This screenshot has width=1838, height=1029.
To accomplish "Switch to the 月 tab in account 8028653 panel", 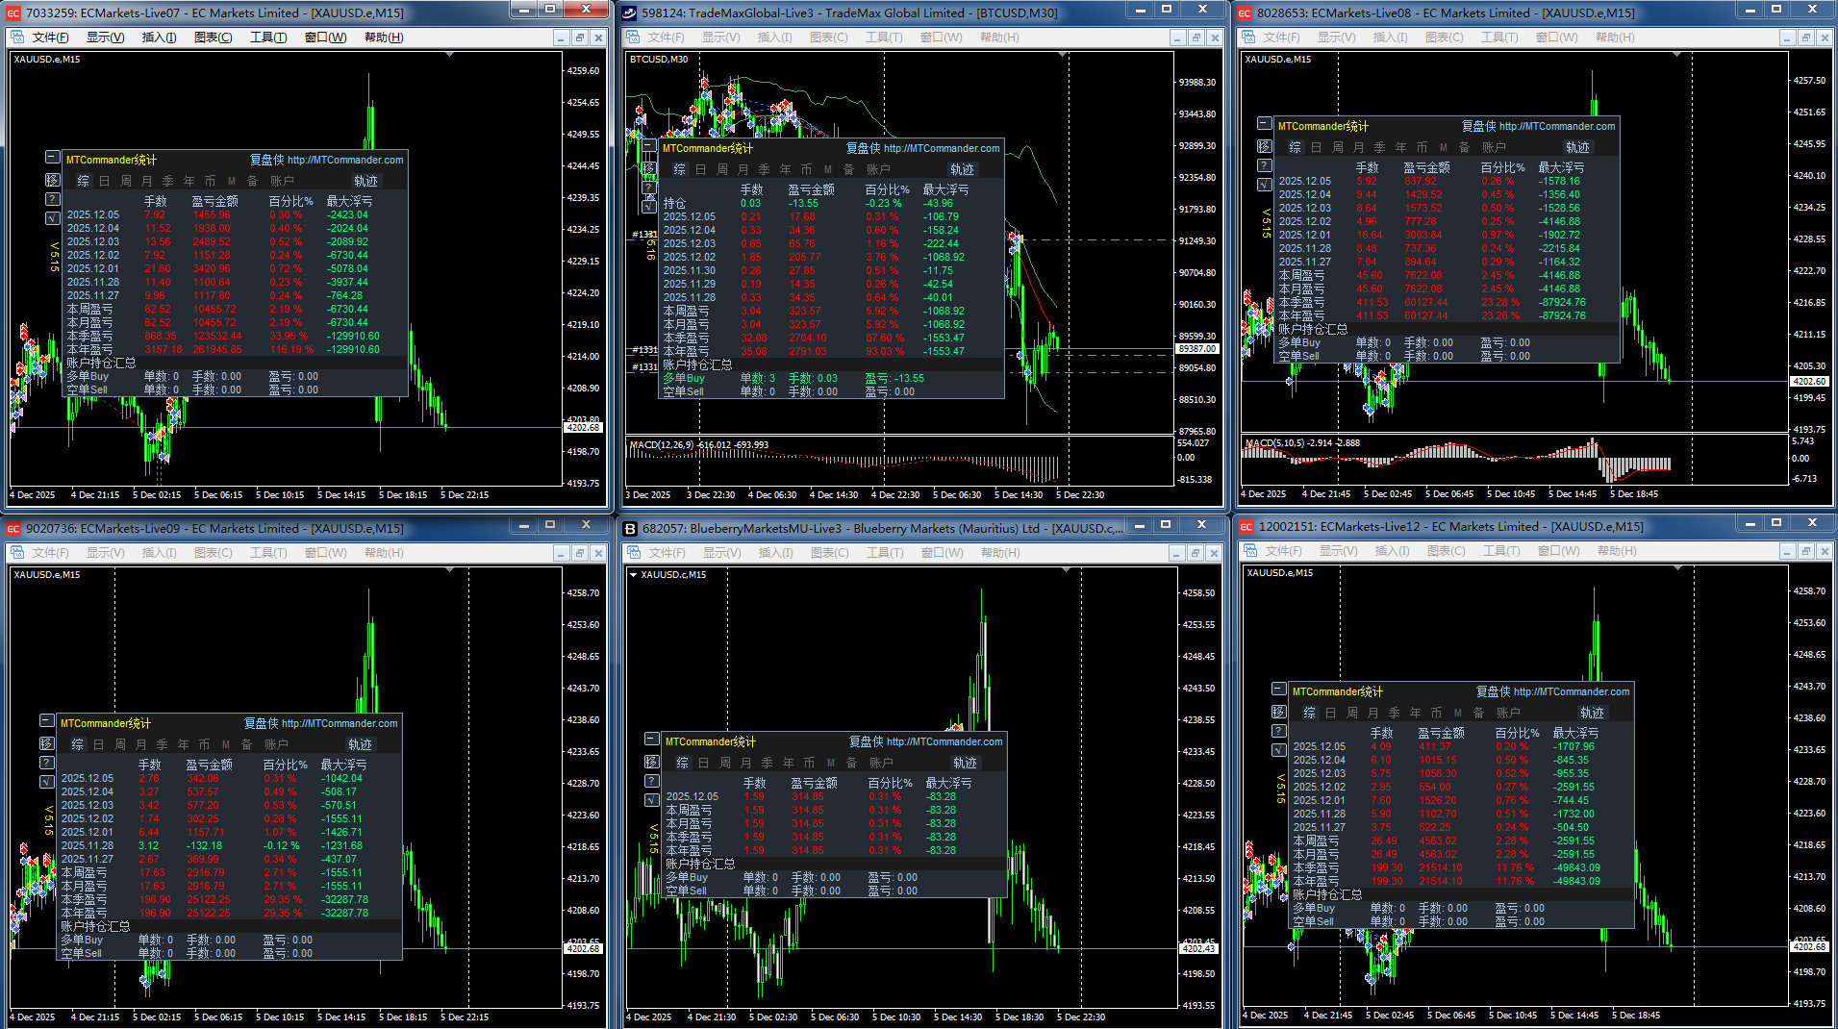I will (x=1359, y=147).
